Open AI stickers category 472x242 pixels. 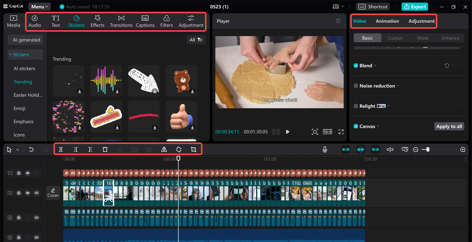(24, 69)
